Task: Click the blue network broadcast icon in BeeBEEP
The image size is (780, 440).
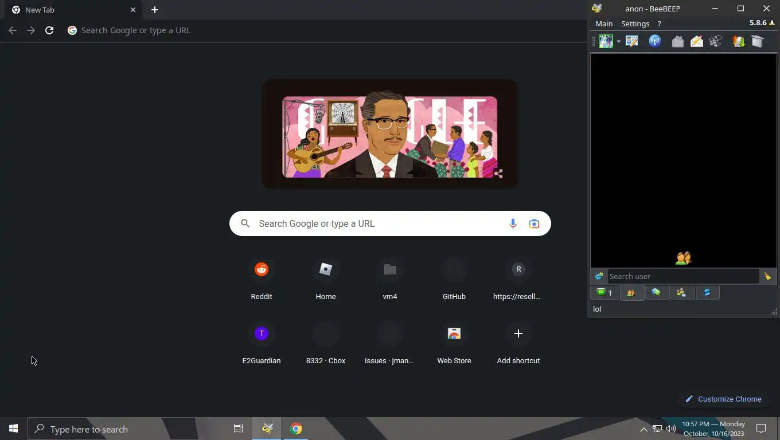Action: (655, 41)
